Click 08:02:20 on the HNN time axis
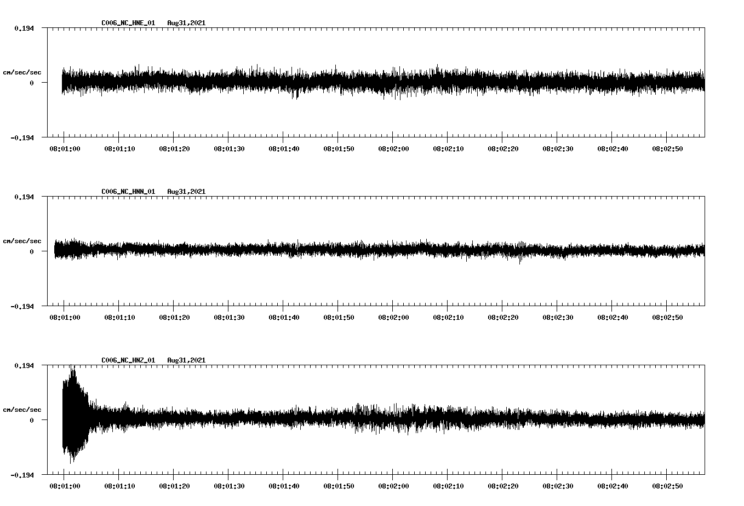Viewport: 744px width, 506px height. (x=503, y=318)
